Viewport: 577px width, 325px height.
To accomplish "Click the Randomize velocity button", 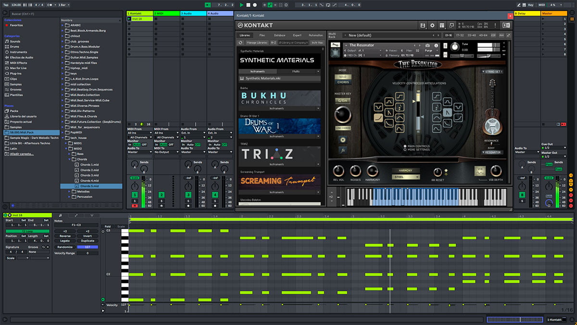I will click(65, 247).
